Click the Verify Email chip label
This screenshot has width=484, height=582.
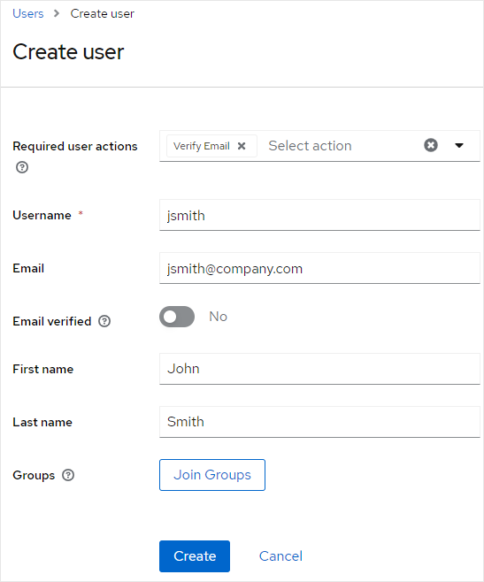(202, 146)
